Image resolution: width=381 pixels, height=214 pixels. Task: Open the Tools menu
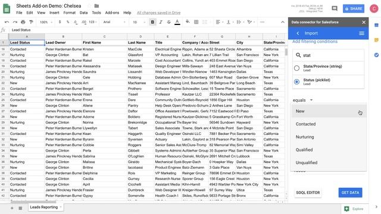(x=96, y=12)
